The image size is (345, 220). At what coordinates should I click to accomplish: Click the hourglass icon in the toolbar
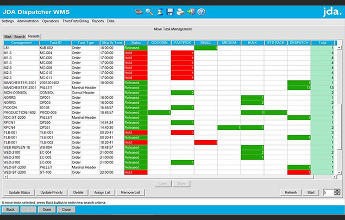pyautogui.click(x=160, y=12)
